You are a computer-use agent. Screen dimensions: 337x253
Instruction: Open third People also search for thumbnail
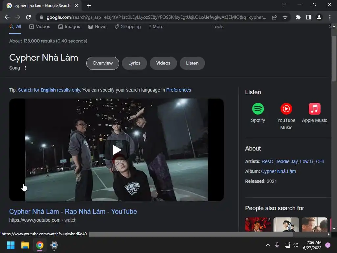coord(314,224)
